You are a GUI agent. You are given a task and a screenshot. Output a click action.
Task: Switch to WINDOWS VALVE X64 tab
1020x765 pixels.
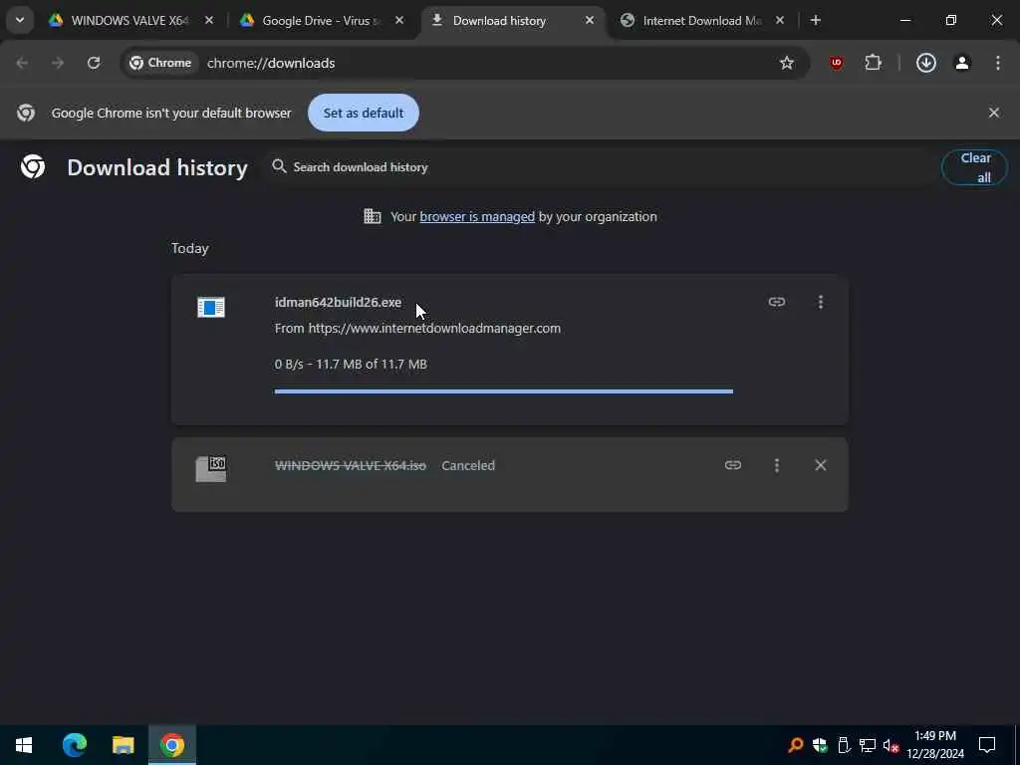coord(130,21)
